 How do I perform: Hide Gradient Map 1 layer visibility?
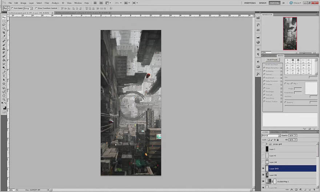[x=263, y=181]
